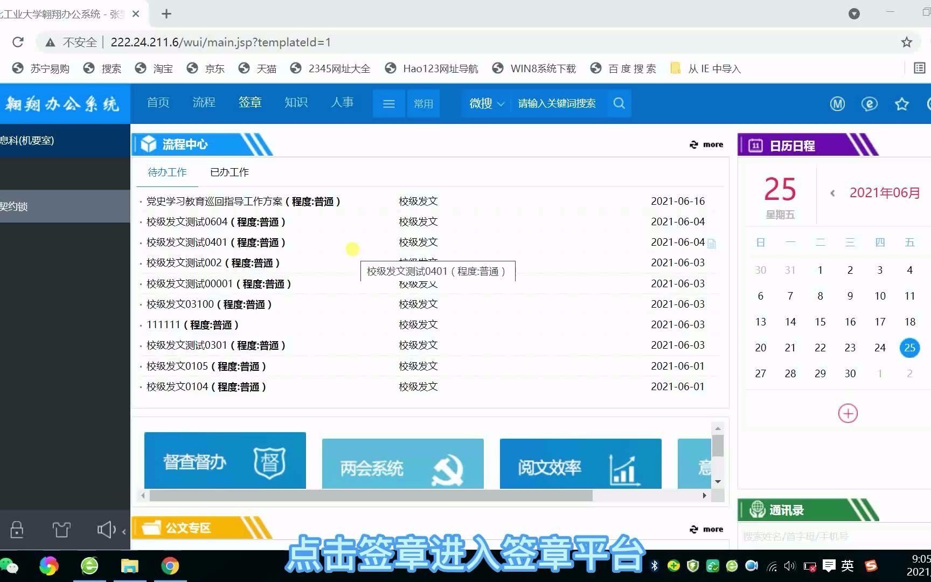This screenshot has height=582, width=931.
Task: Select day 16 in the calendar
Action: [x=850, y=322]
